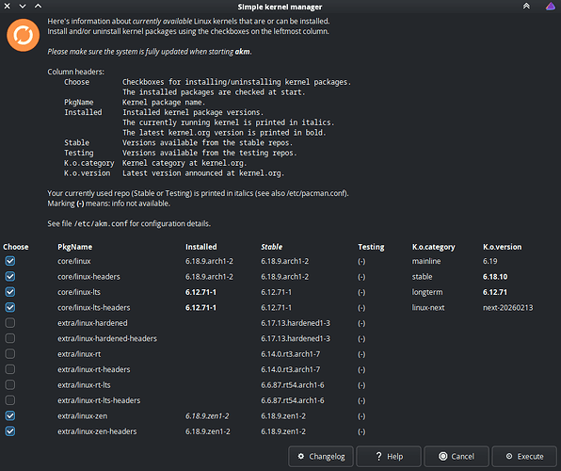Screen dimensions: 561x471
Task: Click the Testing column header
Action: point(371,247)
